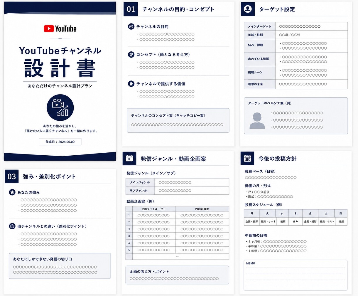The height and width of the screenshot is (296, 358).
Task: Click the ３ヶ月後 goal line
Action: click(276, 242)
